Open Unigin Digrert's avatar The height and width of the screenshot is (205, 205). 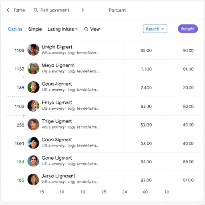click(33, 50)
